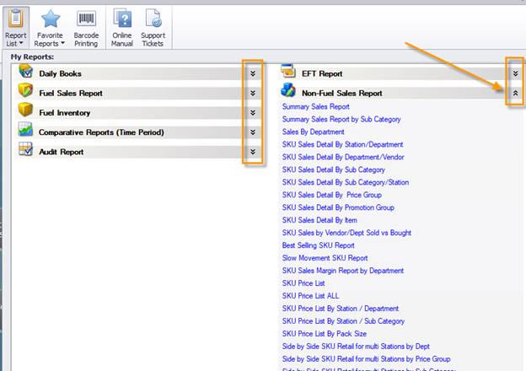Click the Comparative Reports chart icon

[x=25, y=132]
